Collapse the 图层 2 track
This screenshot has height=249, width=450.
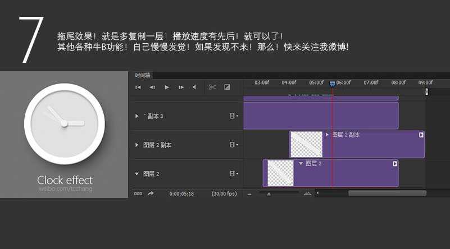(137, 174)
